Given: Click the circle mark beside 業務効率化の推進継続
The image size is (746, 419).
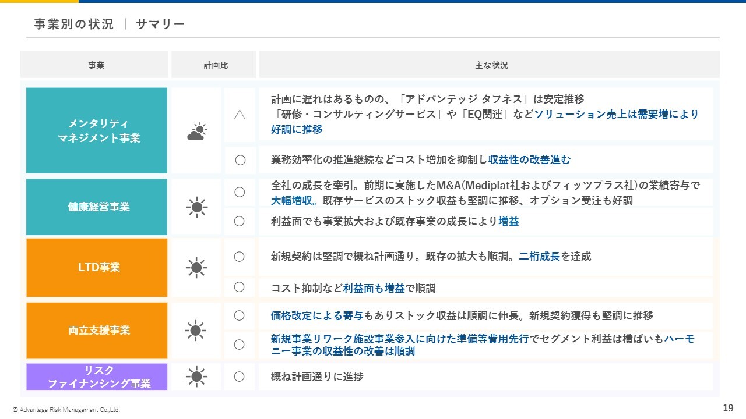Looking at the screenshot, I should (x=240, y=160).
